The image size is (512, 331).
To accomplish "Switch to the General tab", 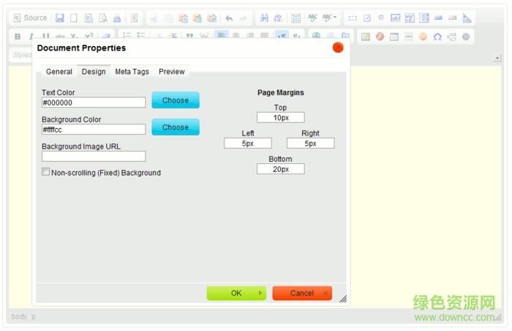I will [59, 72].
